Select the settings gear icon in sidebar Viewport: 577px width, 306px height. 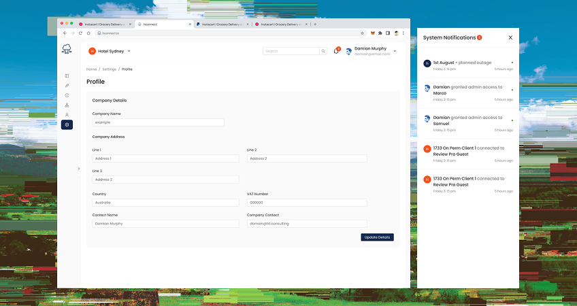[x=67, y=124]
